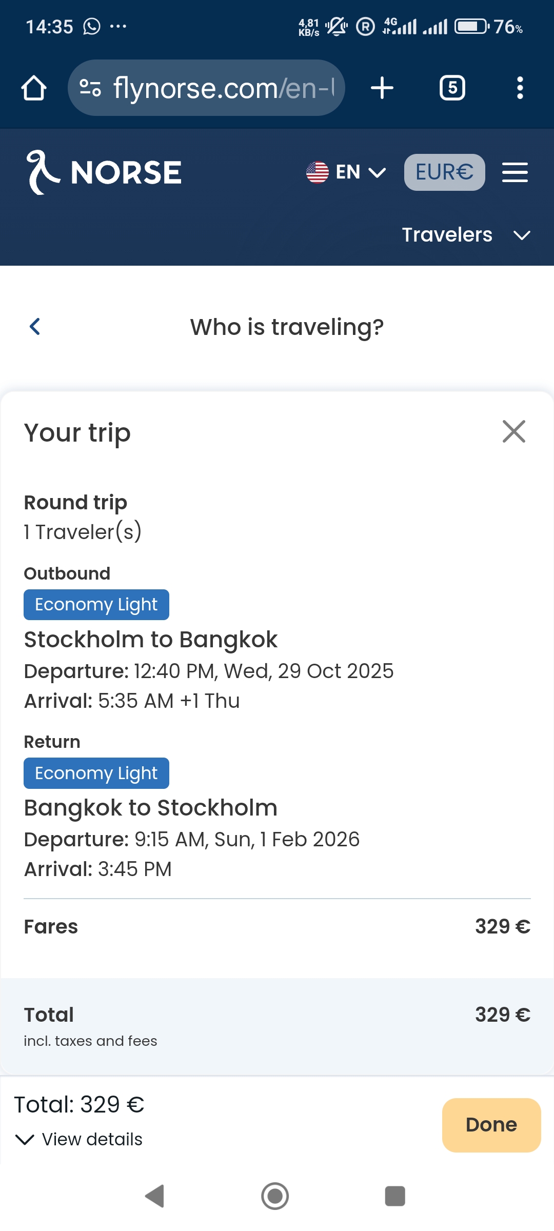
Task: Change currency via EUR€ button
Action: [x=444, y=172]
